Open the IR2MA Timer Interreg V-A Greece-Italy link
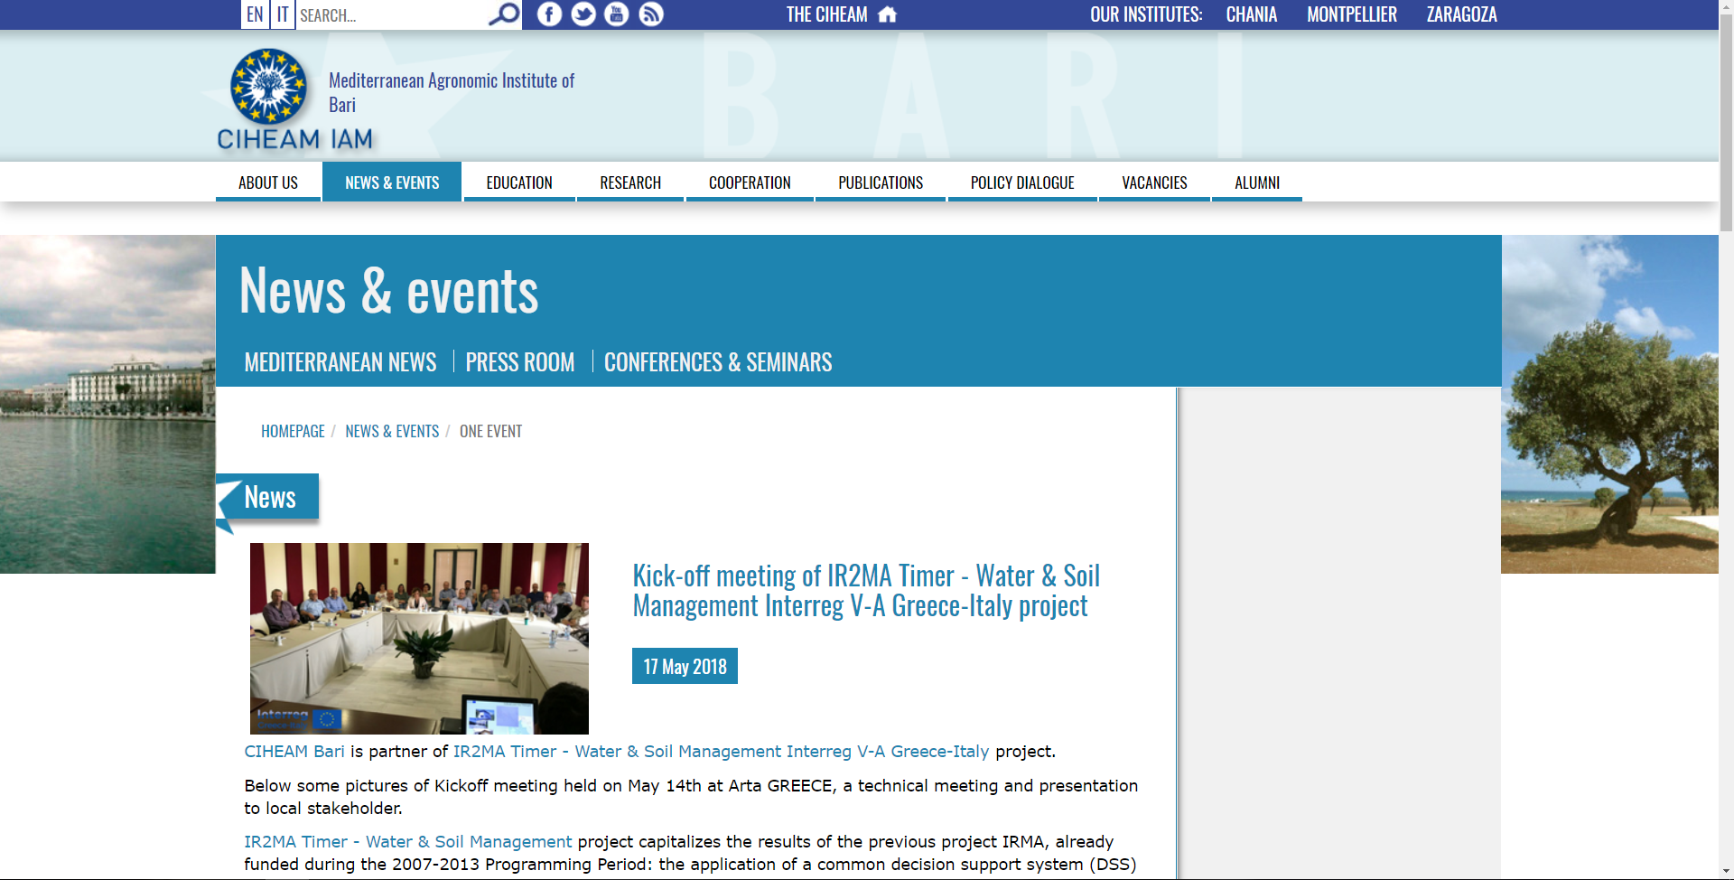1734x880 pixels. (x=721, y=751)
